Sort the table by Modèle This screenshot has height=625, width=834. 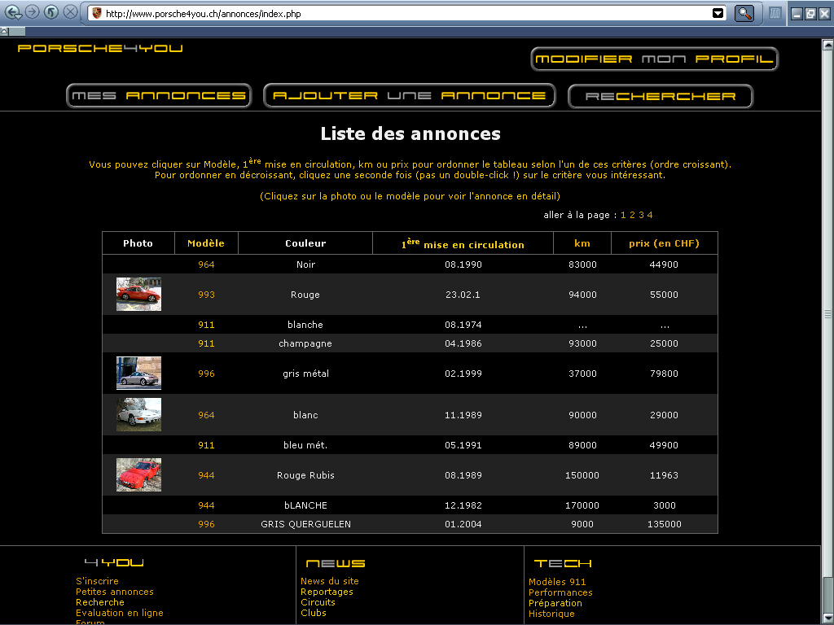click(x=206, y=243)
